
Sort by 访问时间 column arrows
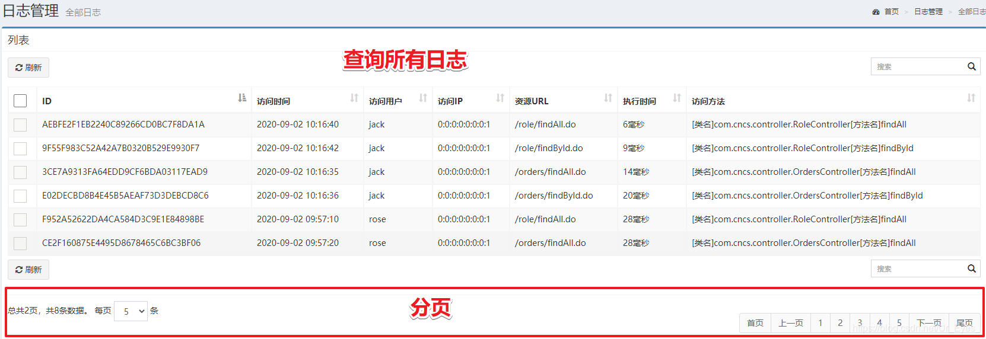(354, 98)
